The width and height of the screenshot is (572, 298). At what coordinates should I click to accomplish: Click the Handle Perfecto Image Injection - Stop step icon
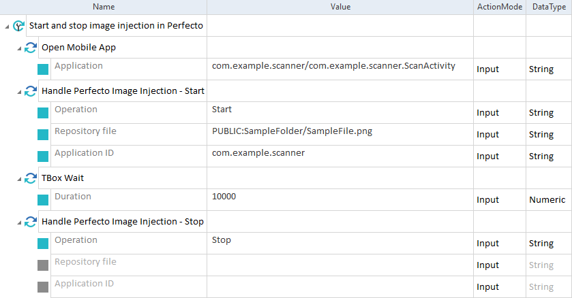(31, 222)
